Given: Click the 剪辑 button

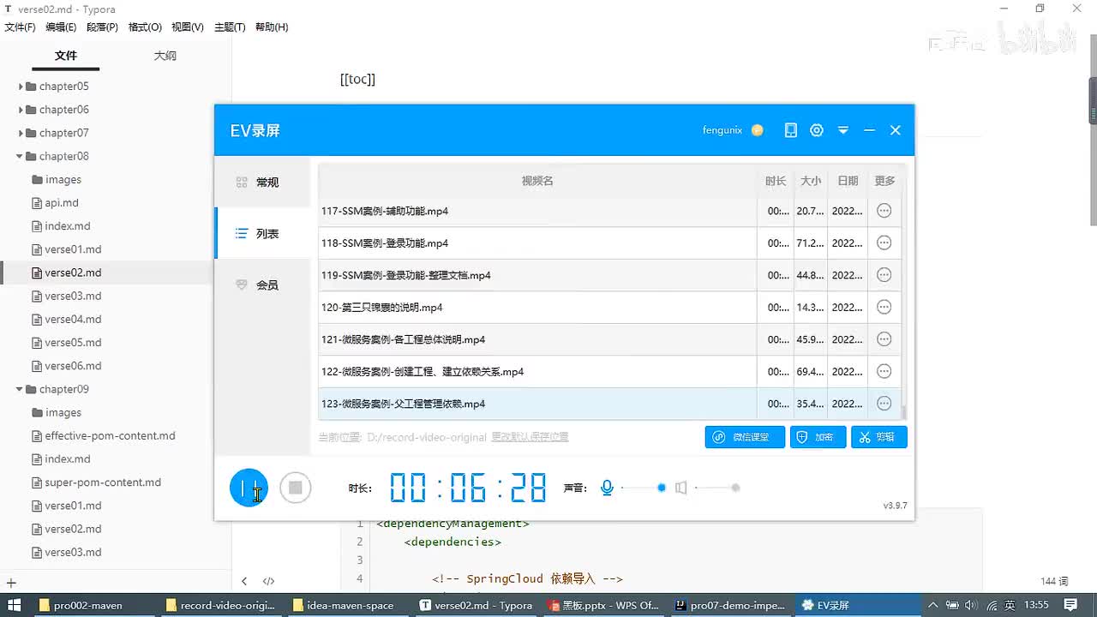Looking at the screenshot, I should click(878, 437).
